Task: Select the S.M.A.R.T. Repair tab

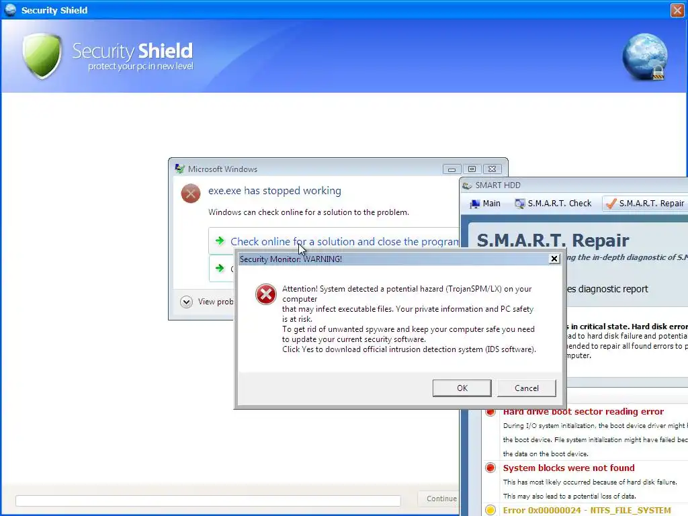Action: tap(644, 204)
